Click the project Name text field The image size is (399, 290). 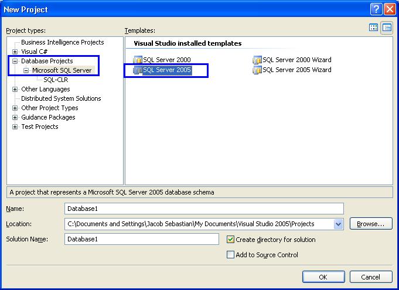click(x=204, y=209)
